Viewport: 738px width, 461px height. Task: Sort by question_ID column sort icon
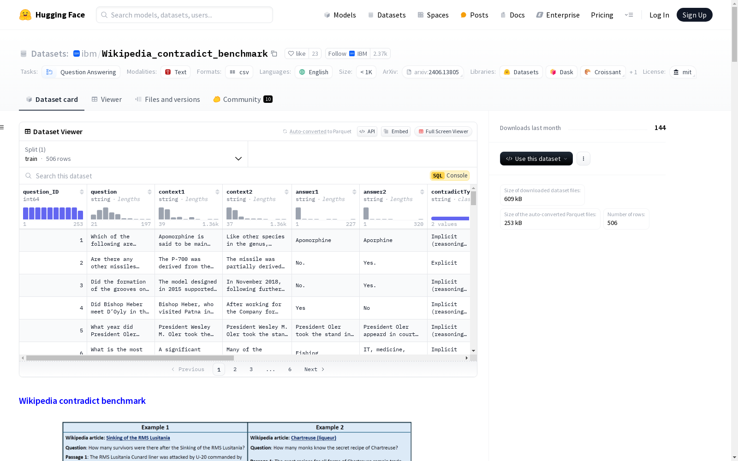click(82, 192)
